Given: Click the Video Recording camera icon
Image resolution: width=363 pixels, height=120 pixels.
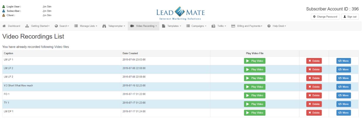Looking at the screenshot, I should 132,26.
